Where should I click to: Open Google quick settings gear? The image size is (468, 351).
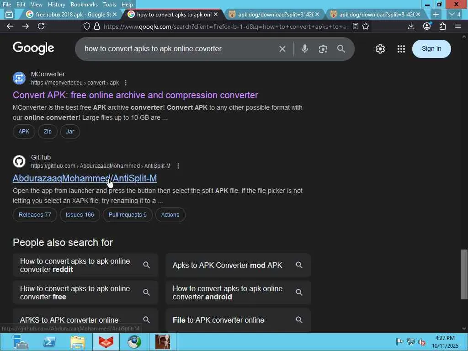click(x=380, y=49)
